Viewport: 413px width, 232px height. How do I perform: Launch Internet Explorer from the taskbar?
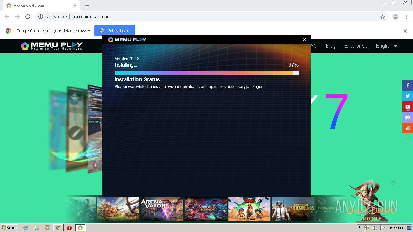point(25,228)
